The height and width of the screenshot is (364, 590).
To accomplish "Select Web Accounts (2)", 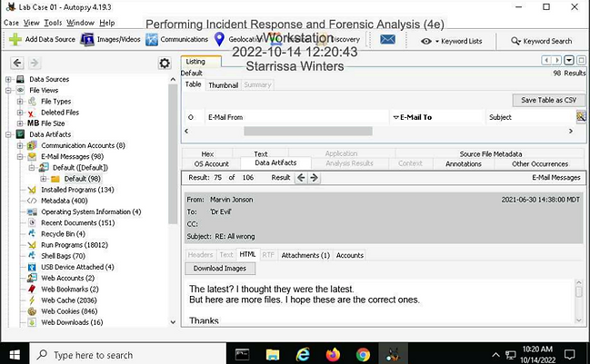I will 68,278.
